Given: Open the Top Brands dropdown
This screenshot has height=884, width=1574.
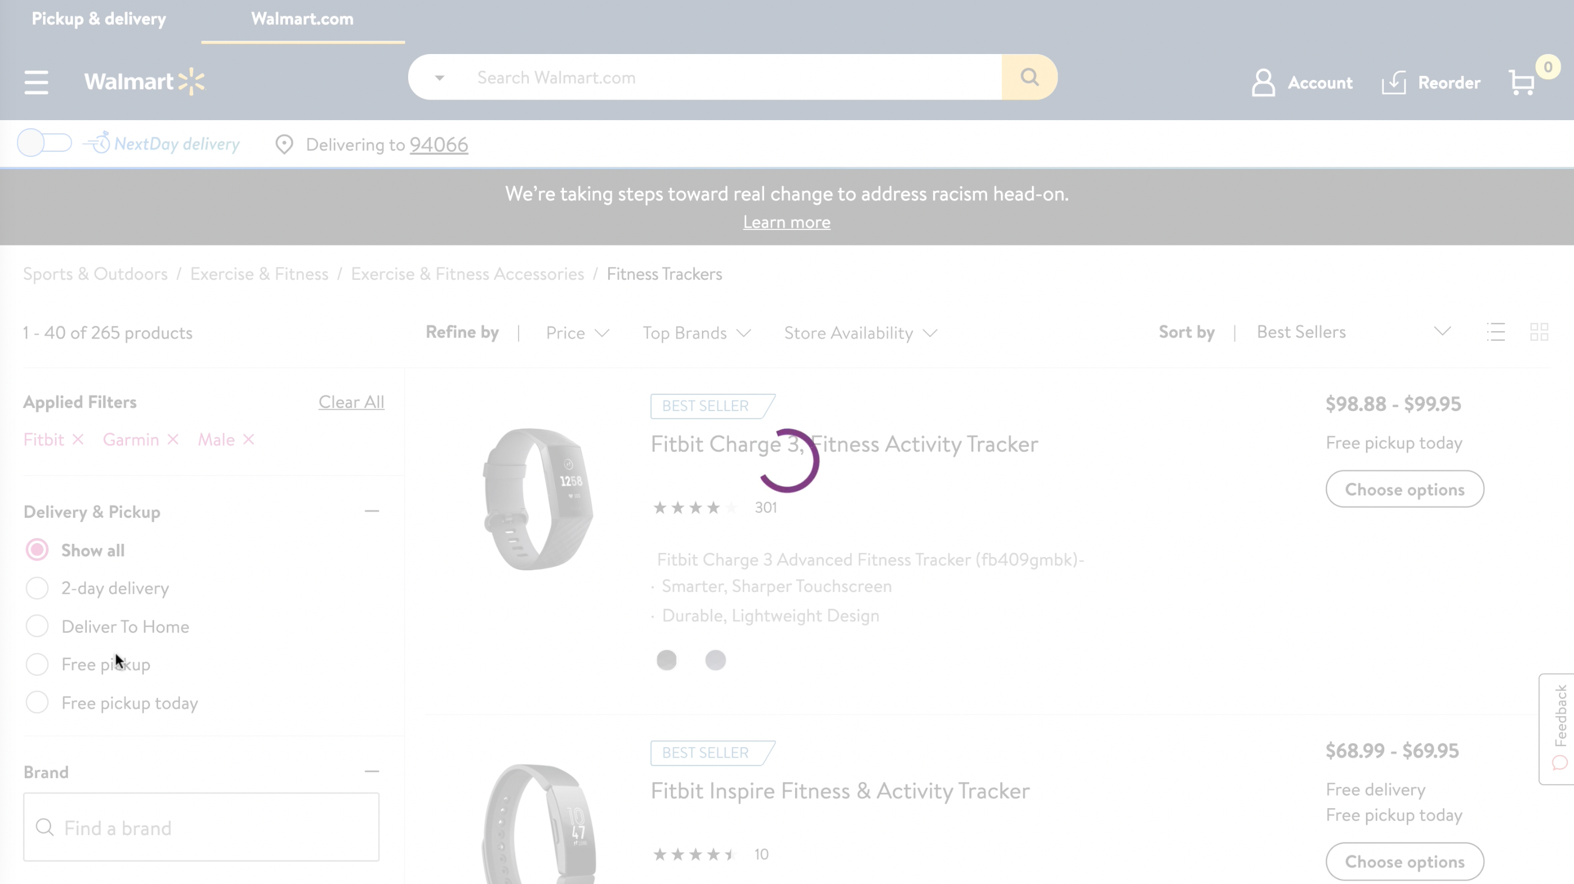Looking at the screenshot, I should coord(696,333).
